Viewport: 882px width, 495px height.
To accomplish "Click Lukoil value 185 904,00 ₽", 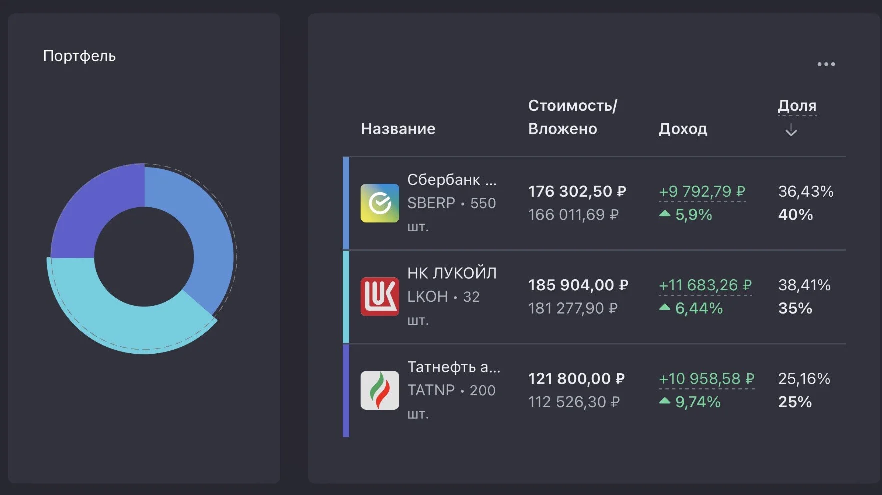I will (578, 285).
